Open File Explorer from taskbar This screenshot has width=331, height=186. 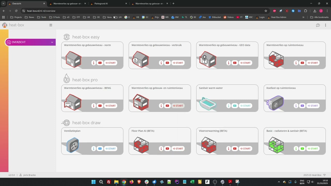coord(116,182)
